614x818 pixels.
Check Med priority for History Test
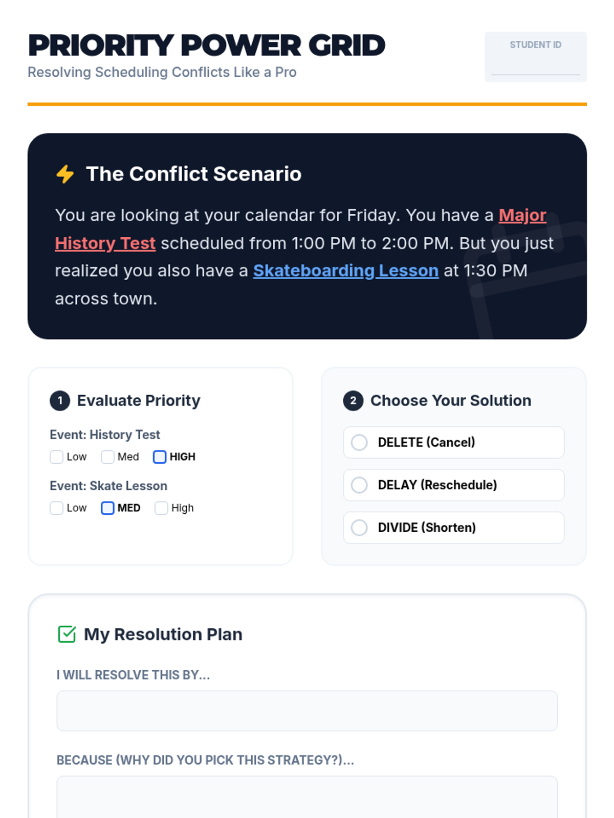107,457
